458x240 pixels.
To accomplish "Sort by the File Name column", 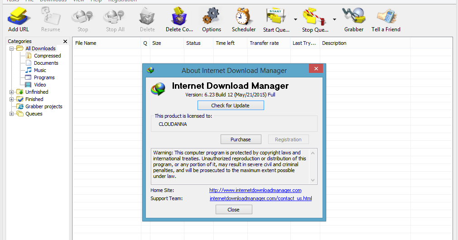I will point(106,43).
